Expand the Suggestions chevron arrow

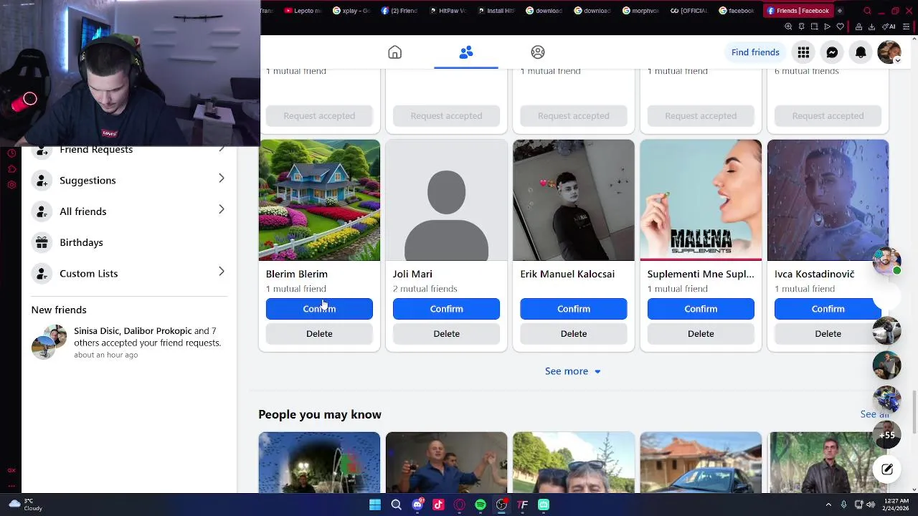(221, 178)
